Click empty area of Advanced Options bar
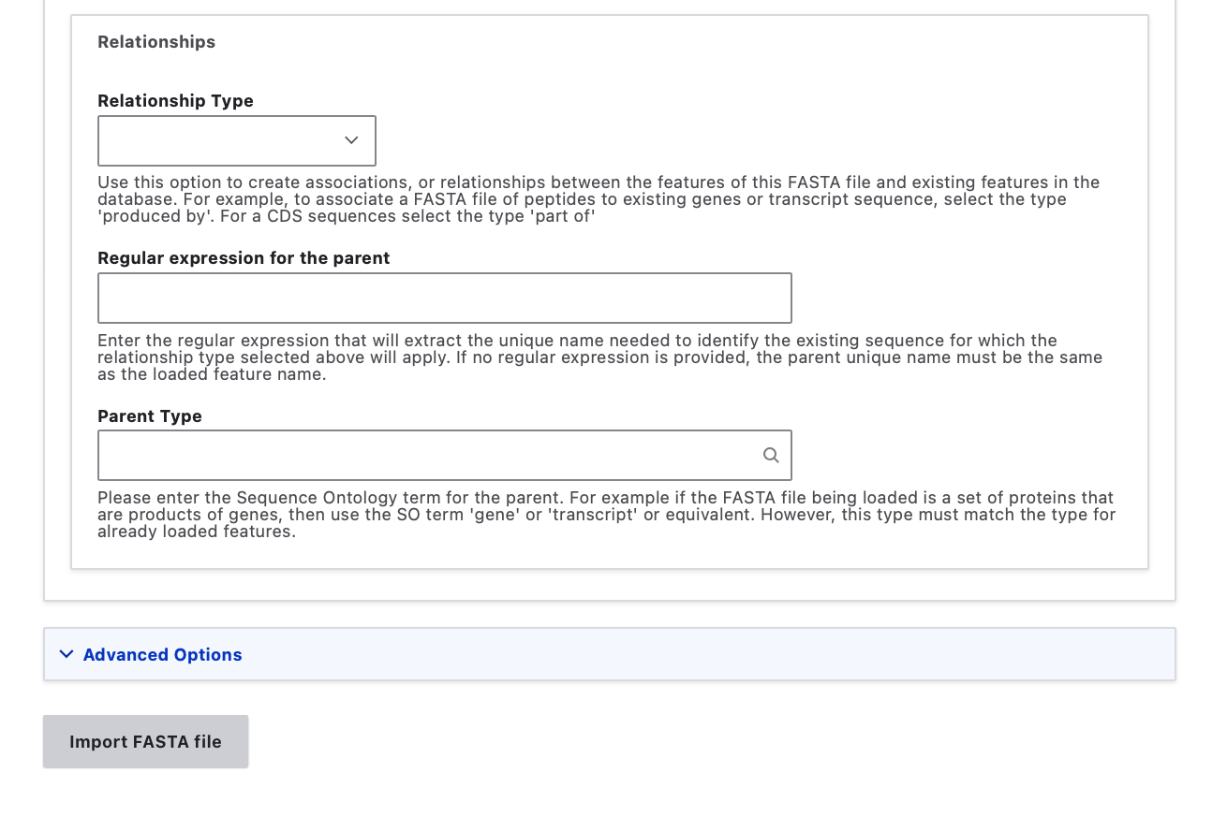 tap(702, 654)
